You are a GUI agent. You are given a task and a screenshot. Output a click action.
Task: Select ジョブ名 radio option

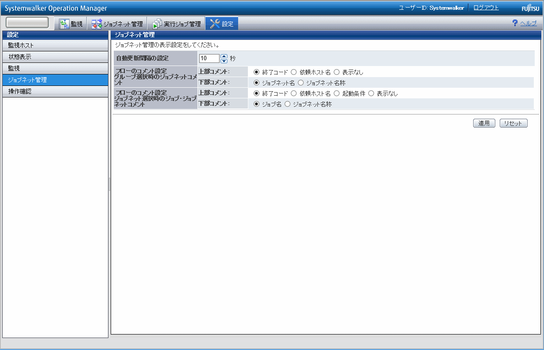click(256, 104)
